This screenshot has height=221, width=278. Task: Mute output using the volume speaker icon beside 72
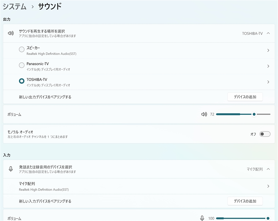point(204,114)
